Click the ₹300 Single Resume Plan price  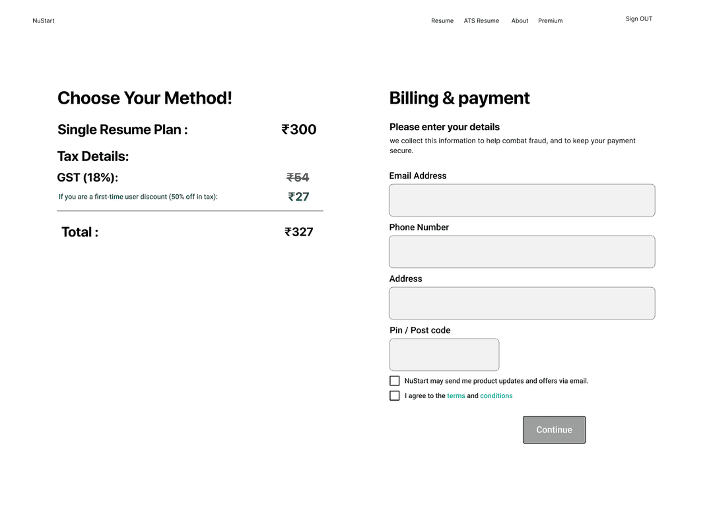pos(299,129)
